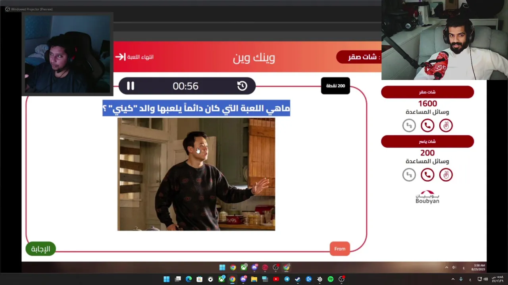Use the phone call lifeline for شات صقر

(x=427, y=125)
